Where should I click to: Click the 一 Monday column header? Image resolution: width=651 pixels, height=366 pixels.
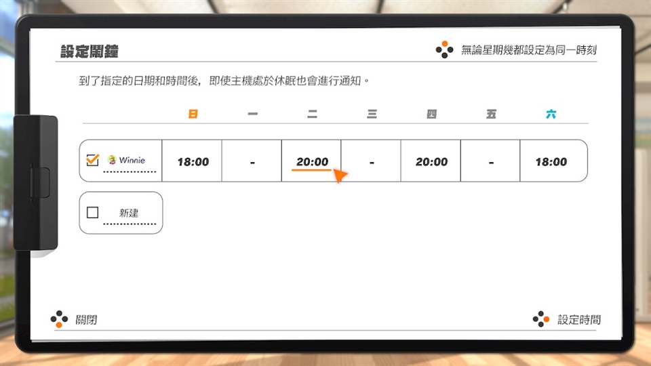252,114
